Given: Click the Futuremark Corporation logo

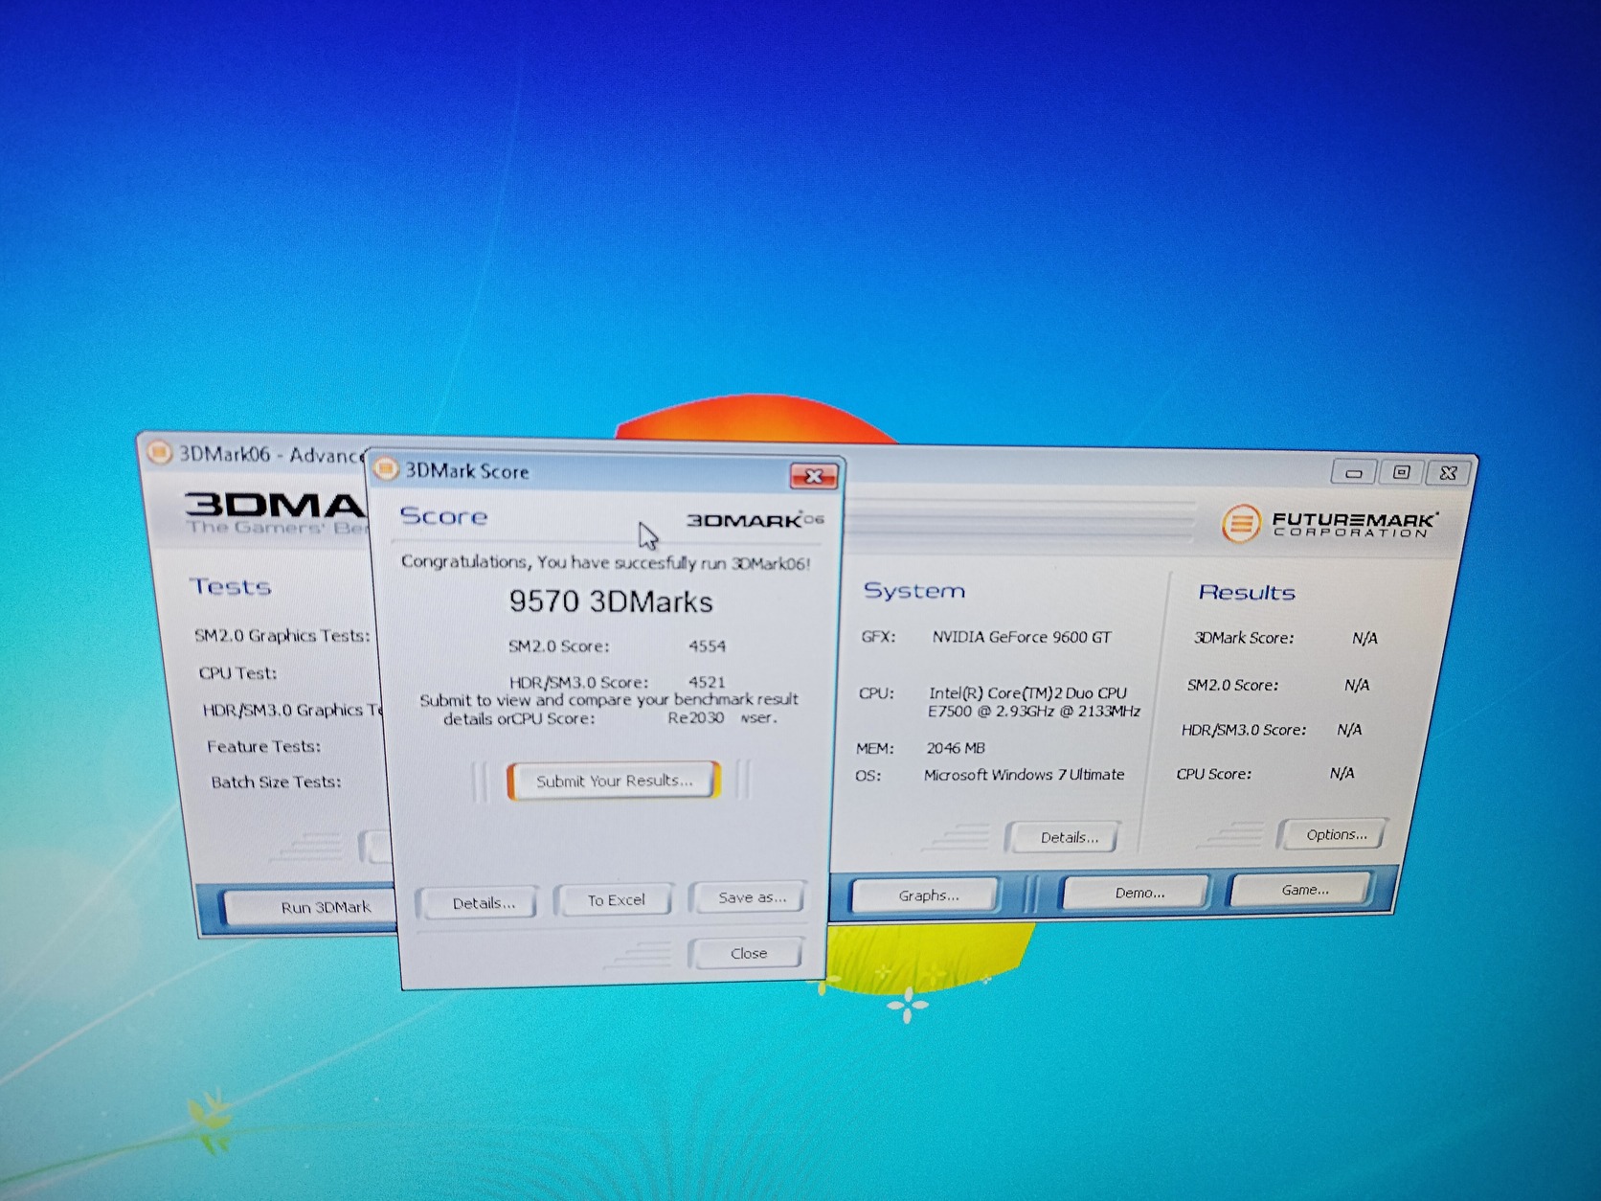Looking at the screenshot, I should click(x=1329, y=523).
